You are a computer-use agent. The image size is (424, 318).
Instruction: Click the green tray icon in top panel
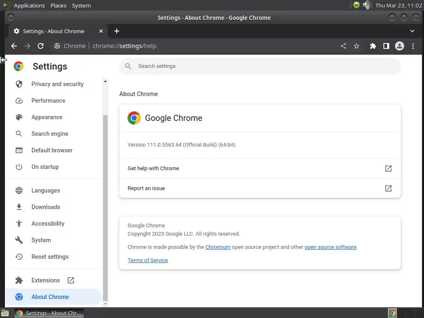(357, 5)
